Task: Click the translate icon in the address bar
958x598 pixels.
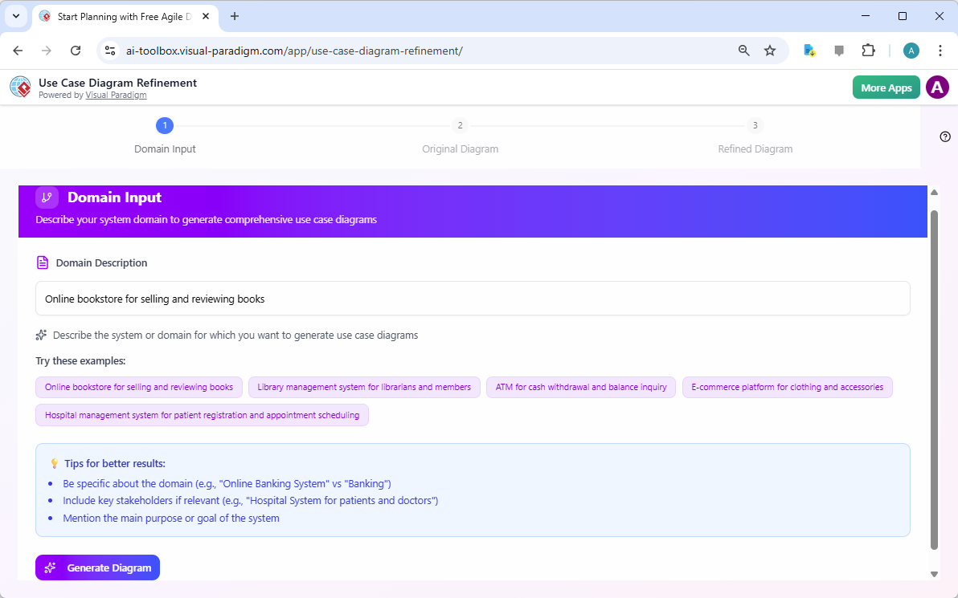Action: [x=809, y=50]
